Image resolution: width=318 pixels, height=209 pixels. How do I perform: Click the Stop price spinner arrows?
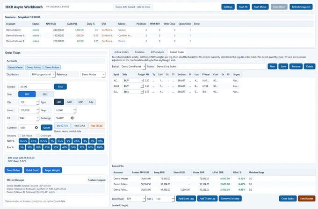point(75,110)
